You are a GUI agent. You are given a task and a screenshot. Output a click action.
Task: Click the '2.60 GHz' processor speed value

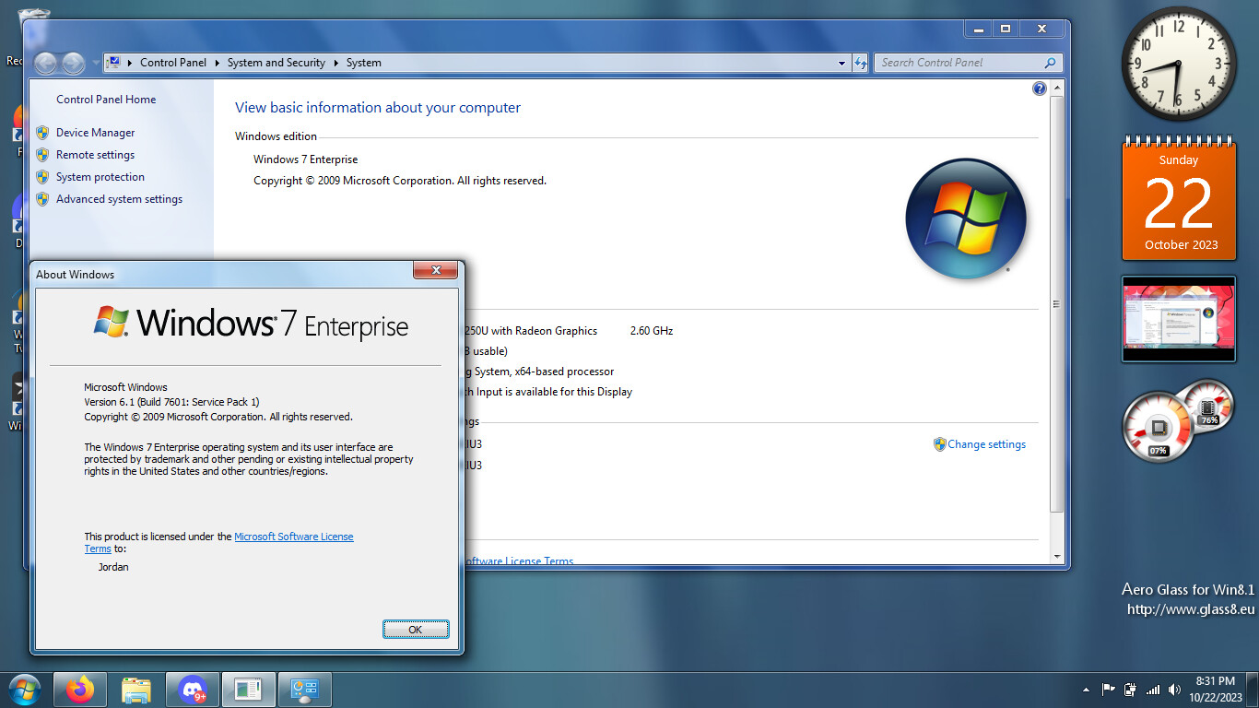coord(652,331)
